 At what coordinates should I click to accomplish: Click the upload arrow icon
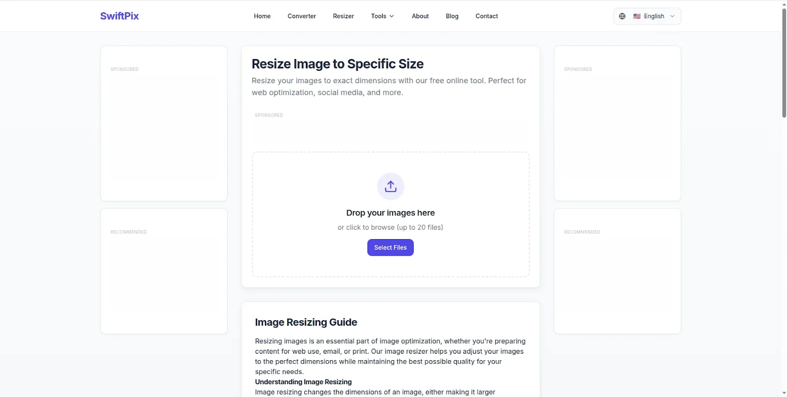click(x=391, y=186)
